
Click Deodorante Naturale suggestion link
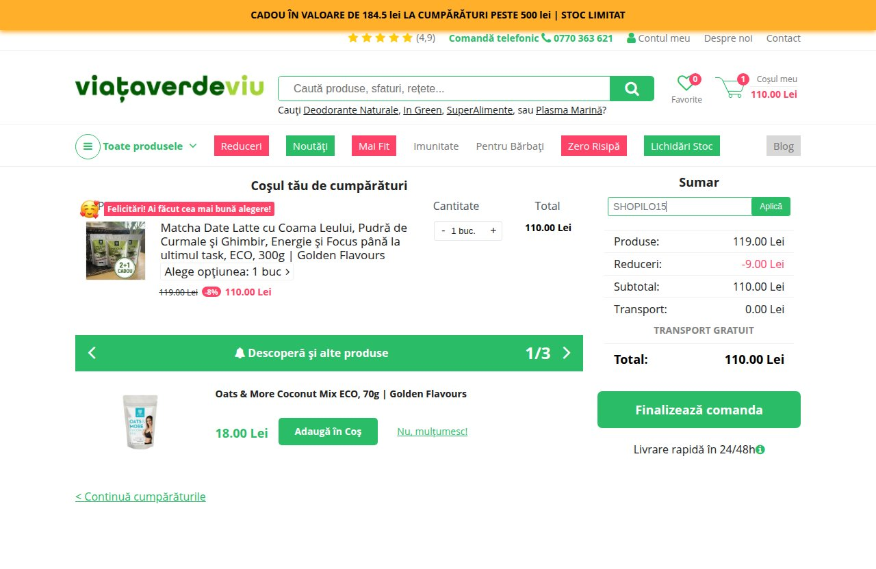350,109
